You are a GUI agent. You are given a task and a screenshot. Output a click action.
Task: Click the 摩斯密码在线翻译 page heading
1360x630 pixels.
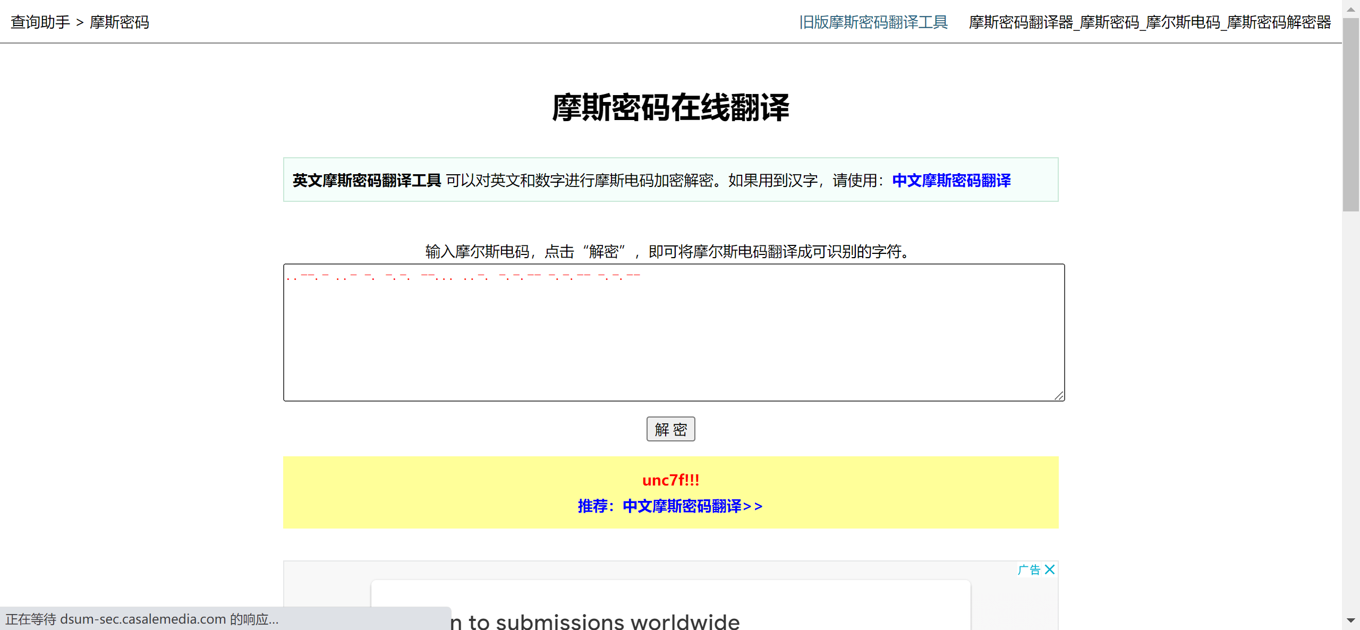[x=670, y=108]
